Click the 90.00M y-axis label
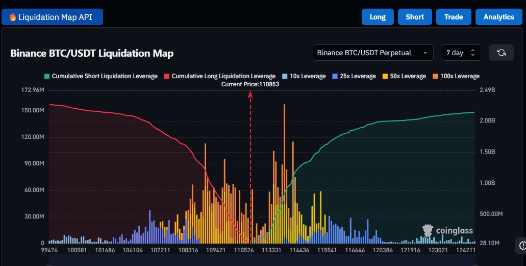The height and width of the screenshot is (266, 526). pyautogui.click(x=34, y=163)
